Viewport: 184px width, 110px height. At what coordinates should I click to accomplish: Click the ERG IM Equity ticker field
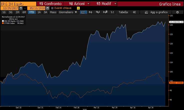pyautogui.click(x=18, y=4)
